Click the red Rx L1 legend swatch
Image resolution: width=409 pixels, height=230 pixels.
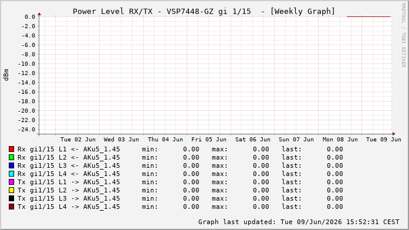pos(12,149)
